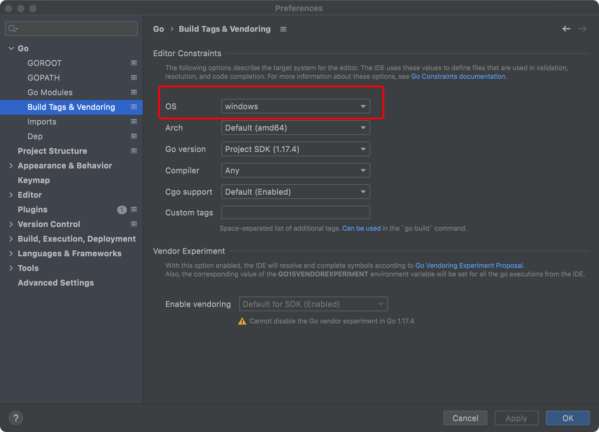The image size is (599, 432).
Task: Focus the Custom tags input field
Action: [296, 212]
